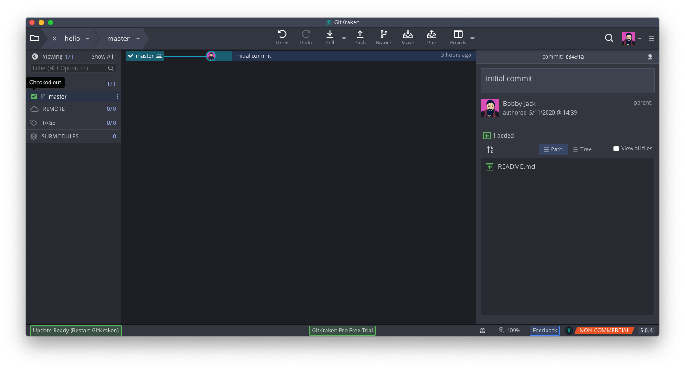Open the Feedback link in the status bar
This screenshot has height=370, width=685.
tap(545, 330)
